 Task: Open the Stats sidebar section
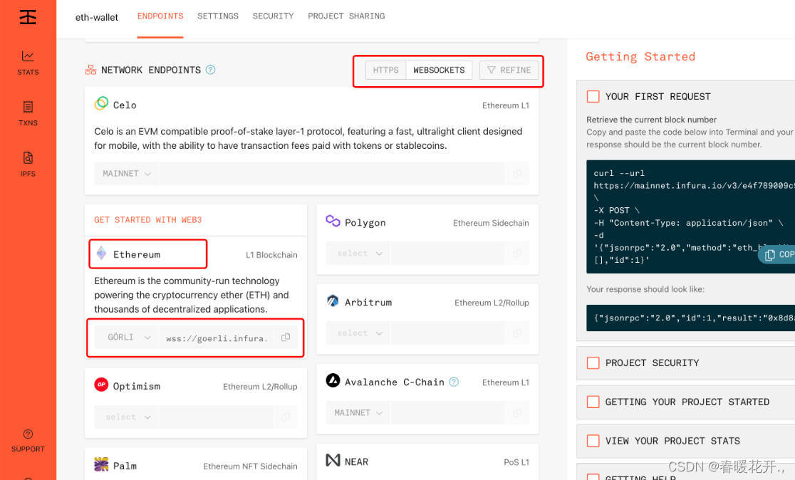point(28,63)
